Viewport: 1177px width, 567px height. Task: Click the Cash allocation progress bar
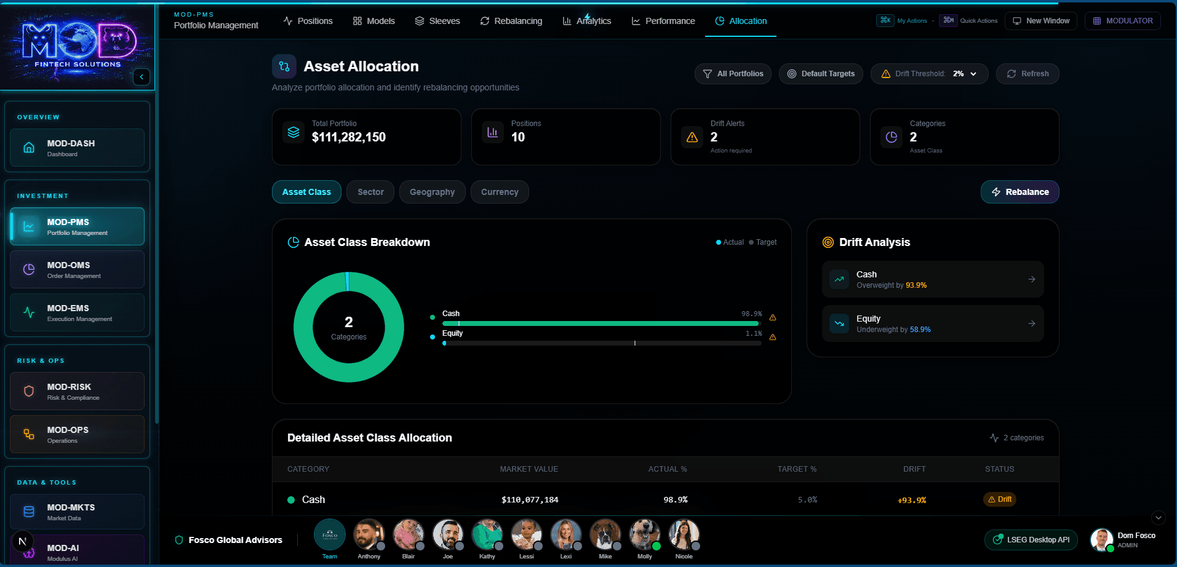[x=600, y=323]
